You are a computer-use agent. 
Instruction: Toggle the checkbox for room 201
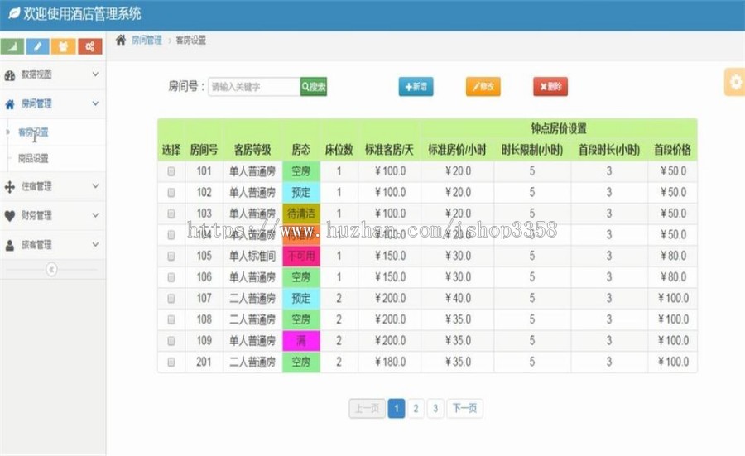click(171, 362)
